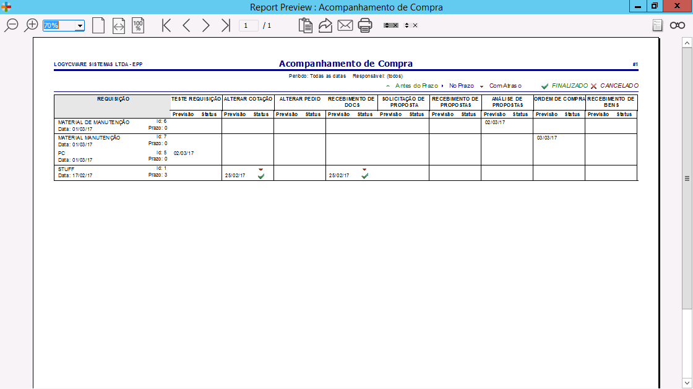Image resolution: width=693 pixels, height=389 pixels.
Task: Toggle the report outline tree panel
Action: pos(658,25)
